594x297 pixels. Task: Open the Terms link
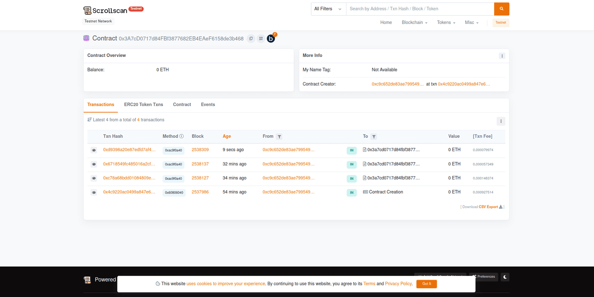click(369, 284)
